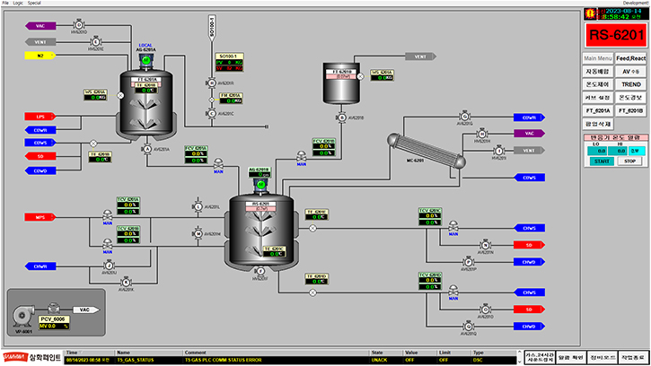Click the 팝업삭제 button
Screen dimensions: 651x366
598,124
